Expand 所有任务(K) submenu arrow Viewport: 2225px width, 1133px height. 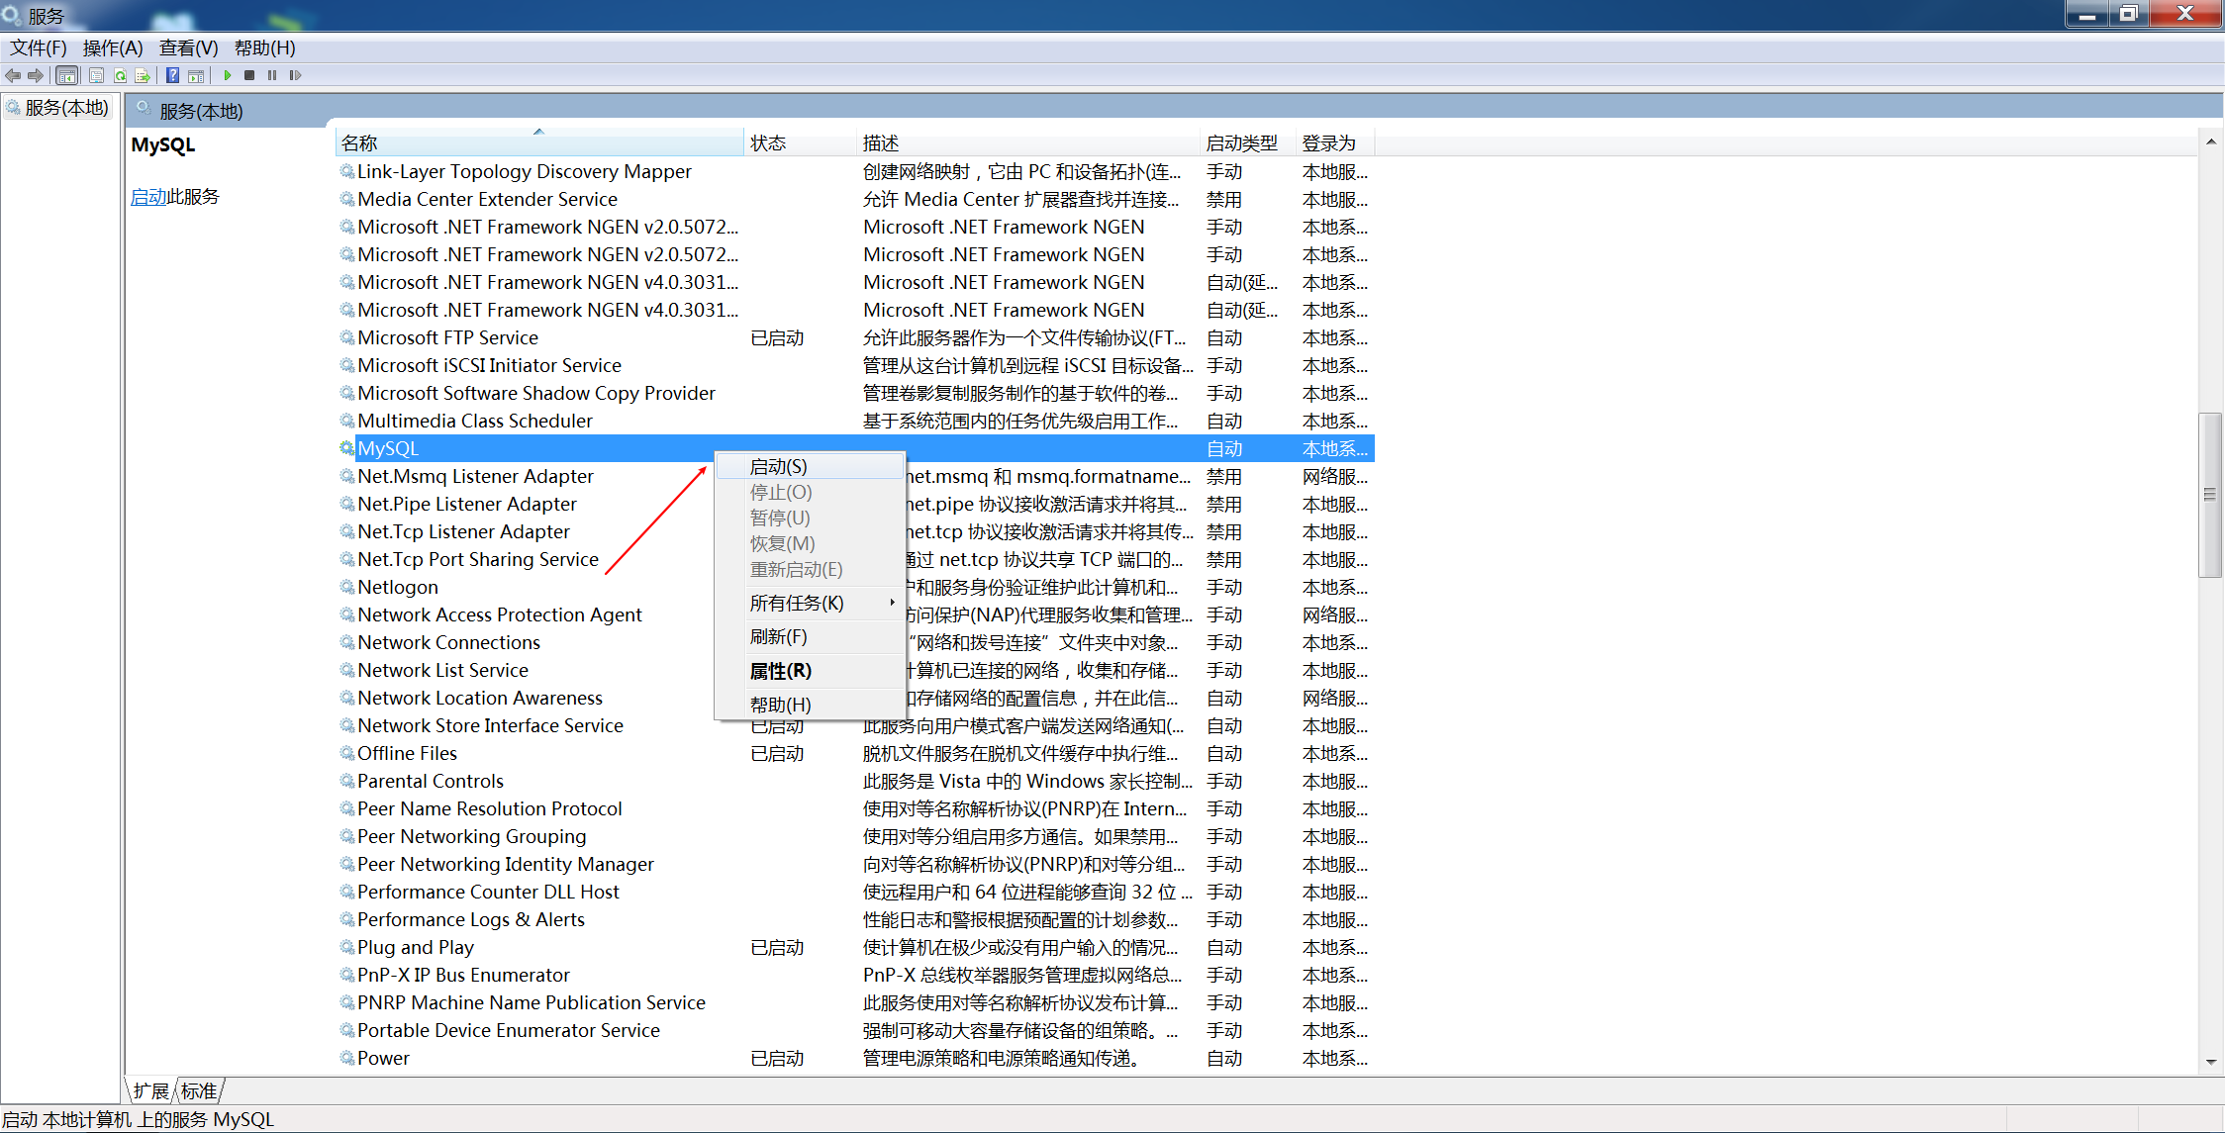coord(892,603)
